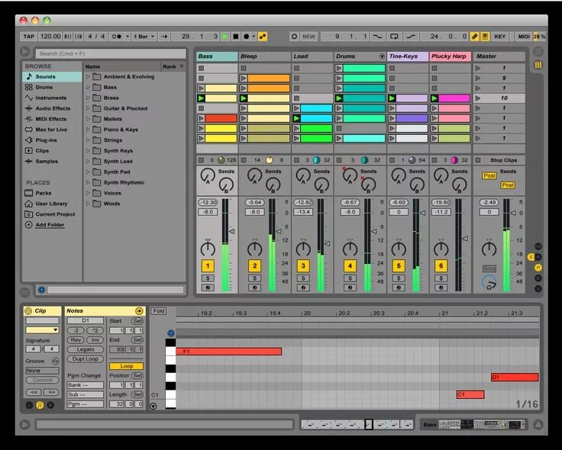Image resolution: width=562 pixels, height=450 pixels.
Task: Open Max for Live category
Action: pos(53,129)
